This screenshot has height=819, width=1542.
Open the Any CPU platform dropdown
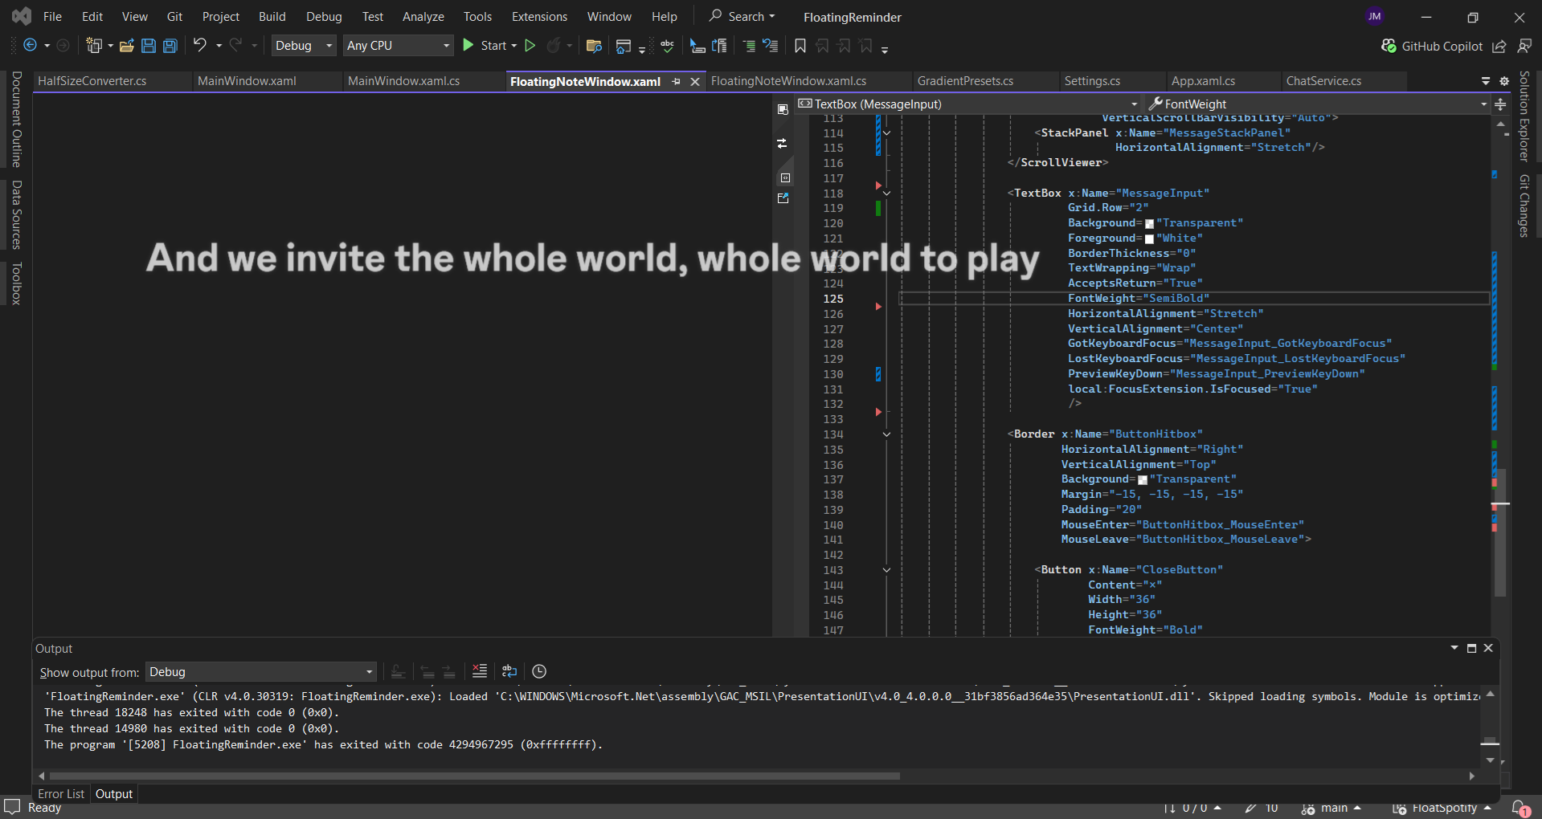398,46
